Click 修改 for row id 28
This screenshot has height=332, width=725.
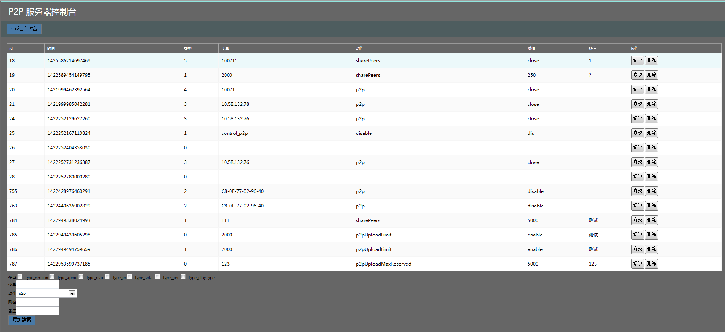click(x=637, y=177)
